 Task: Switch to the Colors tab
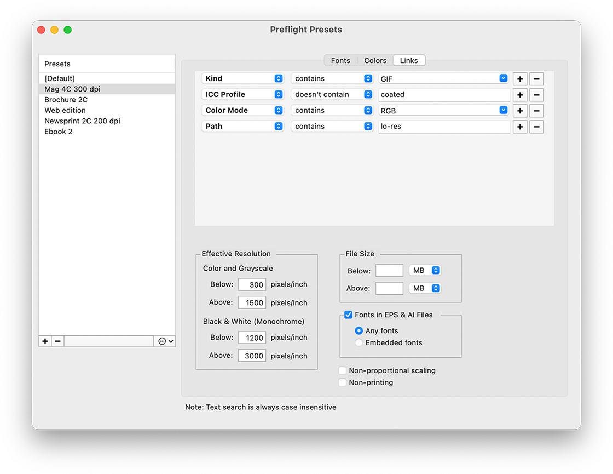(374, 60)
